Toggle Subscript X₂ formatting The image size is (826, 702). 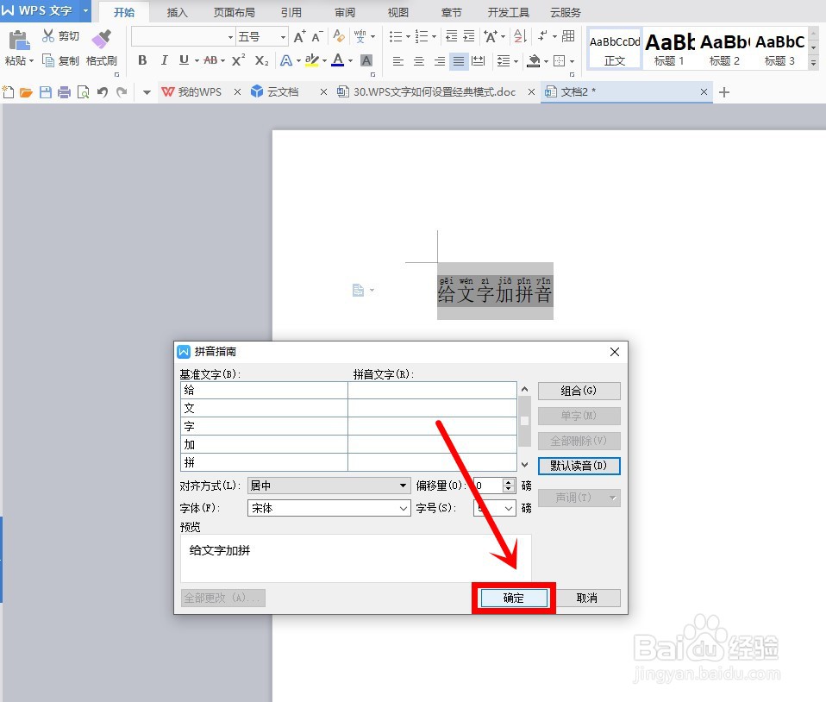[x=261, y=60]
